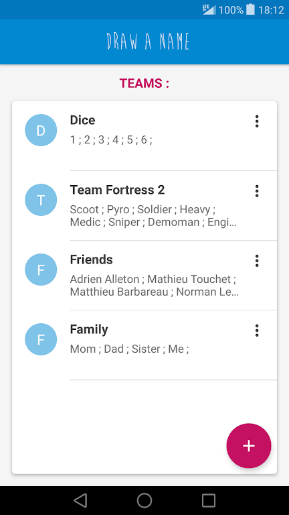Open the Friends team overflow menu
Viewport: 289px width, 515px height.
pos(257,261)
